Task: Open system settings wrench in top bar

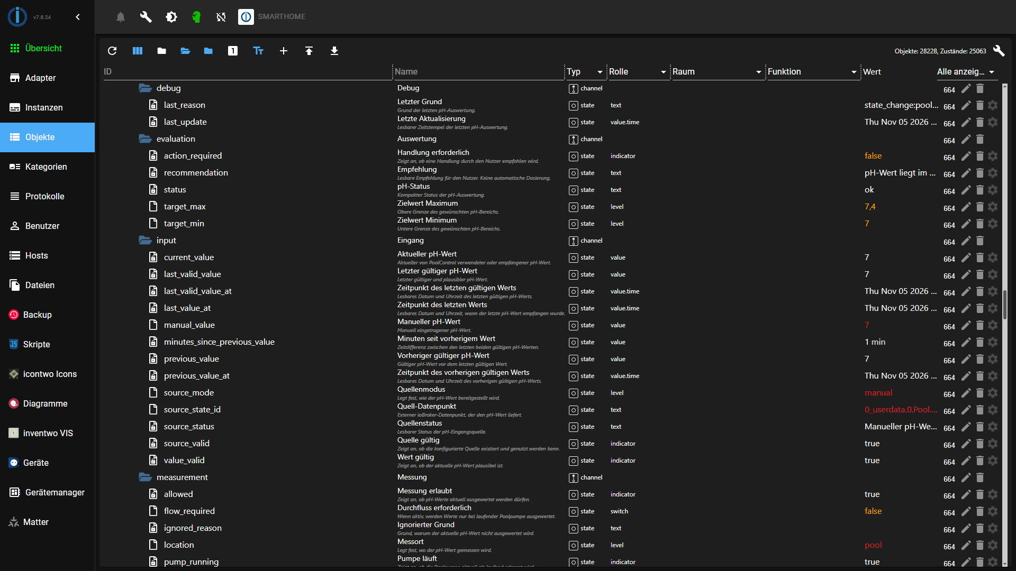Action: click(146, 17)
